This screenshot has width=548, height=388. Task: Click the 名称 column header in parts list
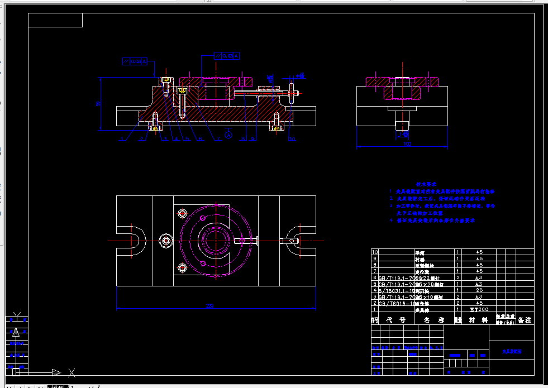point(433,319)
